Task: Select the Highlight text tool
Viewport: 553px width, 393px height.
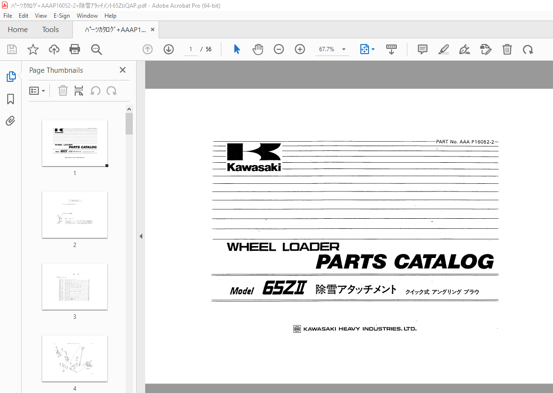Action: tap(444, 49)
